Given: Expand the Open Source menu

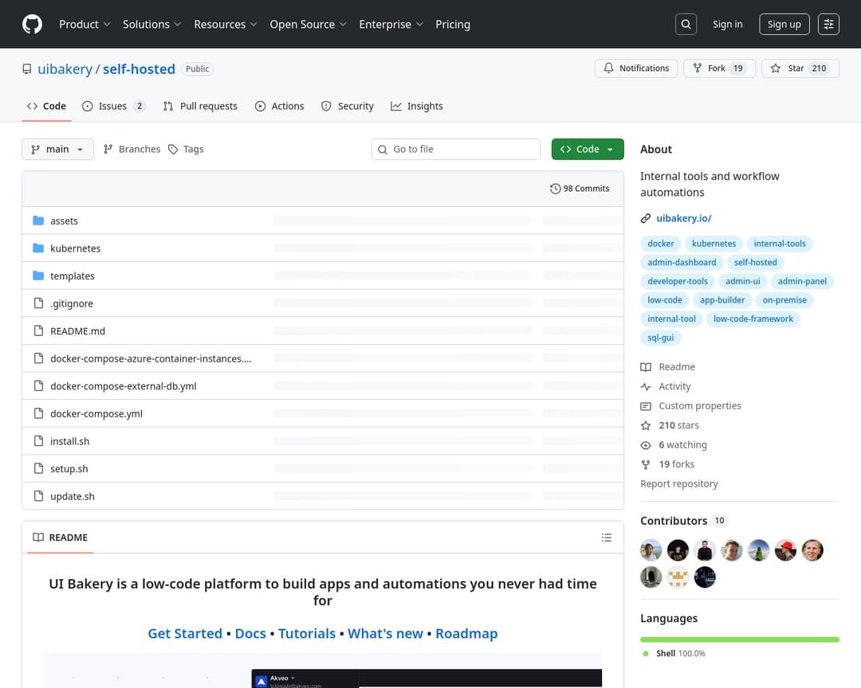Looking at the screenshot, I should [x=308, y=24].
